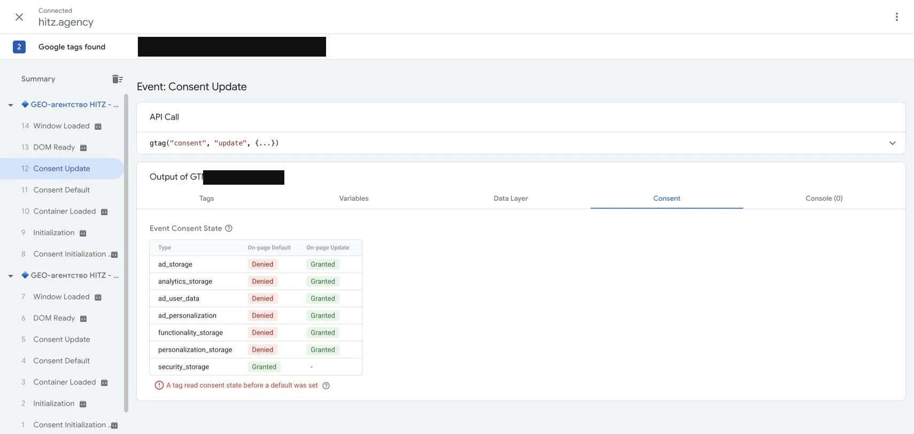The height and width of the screenshot is (434, 914).
Task: Select event 7 Window Loaded
Action: click(61, 297)
